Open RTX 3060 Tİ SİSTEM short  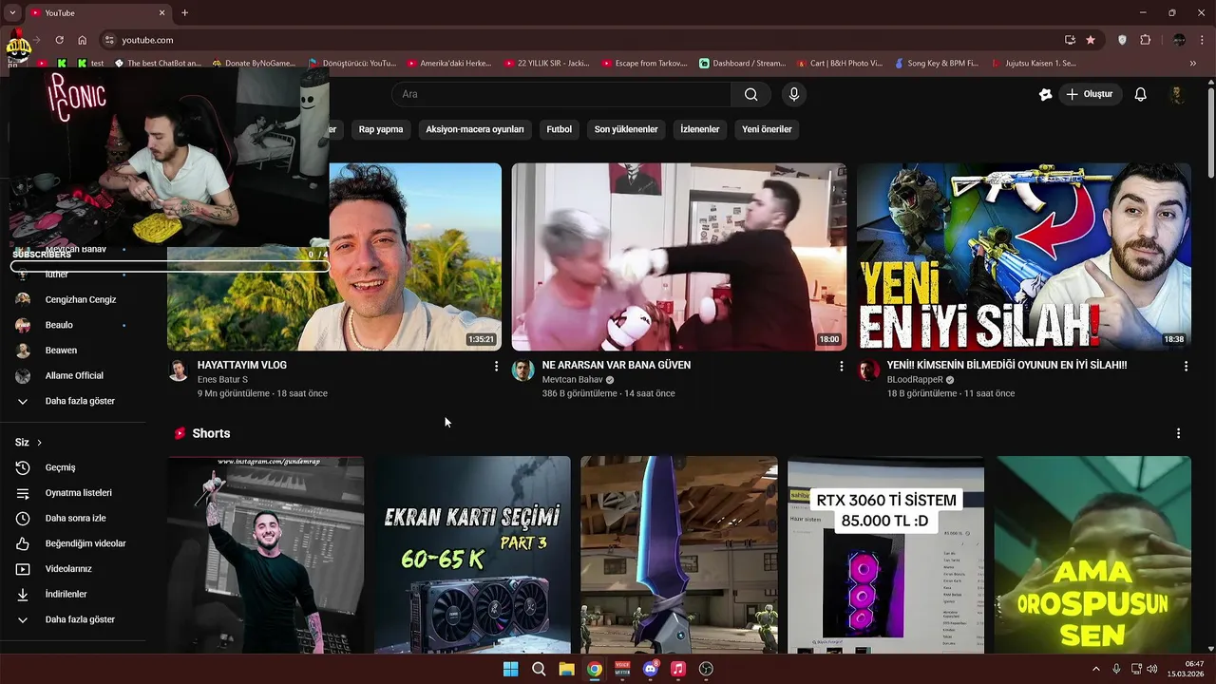(885, 555)
